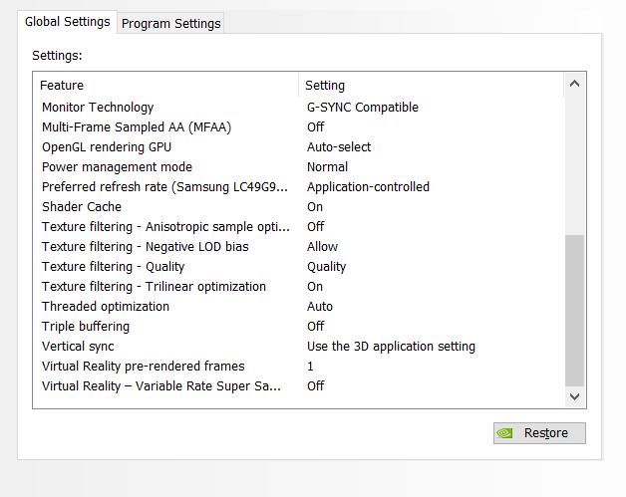Click the settings list scrollbar thumb

coord(574,311)
